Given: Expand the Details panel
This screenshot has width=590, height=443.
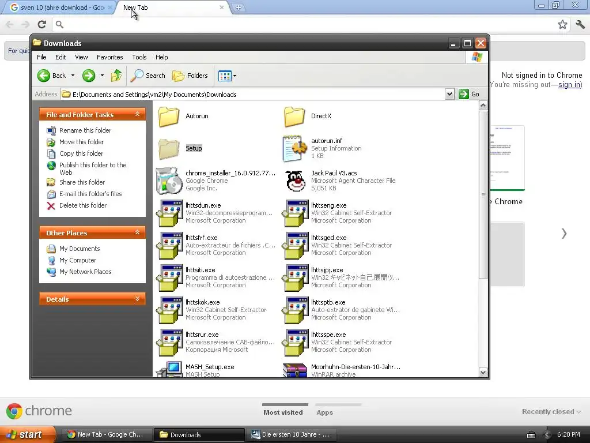Looking at the screenshot, I should coord(137,299).
